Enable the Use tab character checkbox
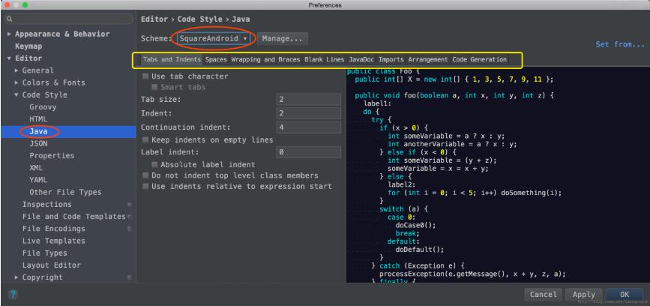 coord(145,76)
